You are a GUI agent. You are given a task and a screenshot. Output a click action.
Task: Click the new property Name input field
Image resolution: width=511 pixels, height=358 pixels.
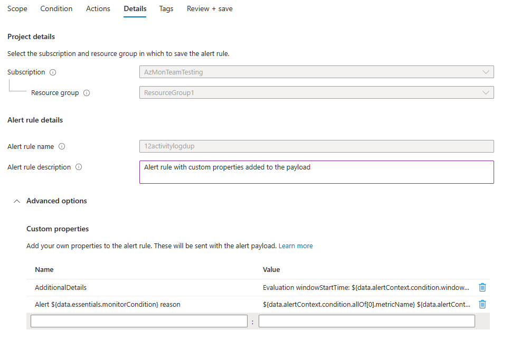point(139,321)
